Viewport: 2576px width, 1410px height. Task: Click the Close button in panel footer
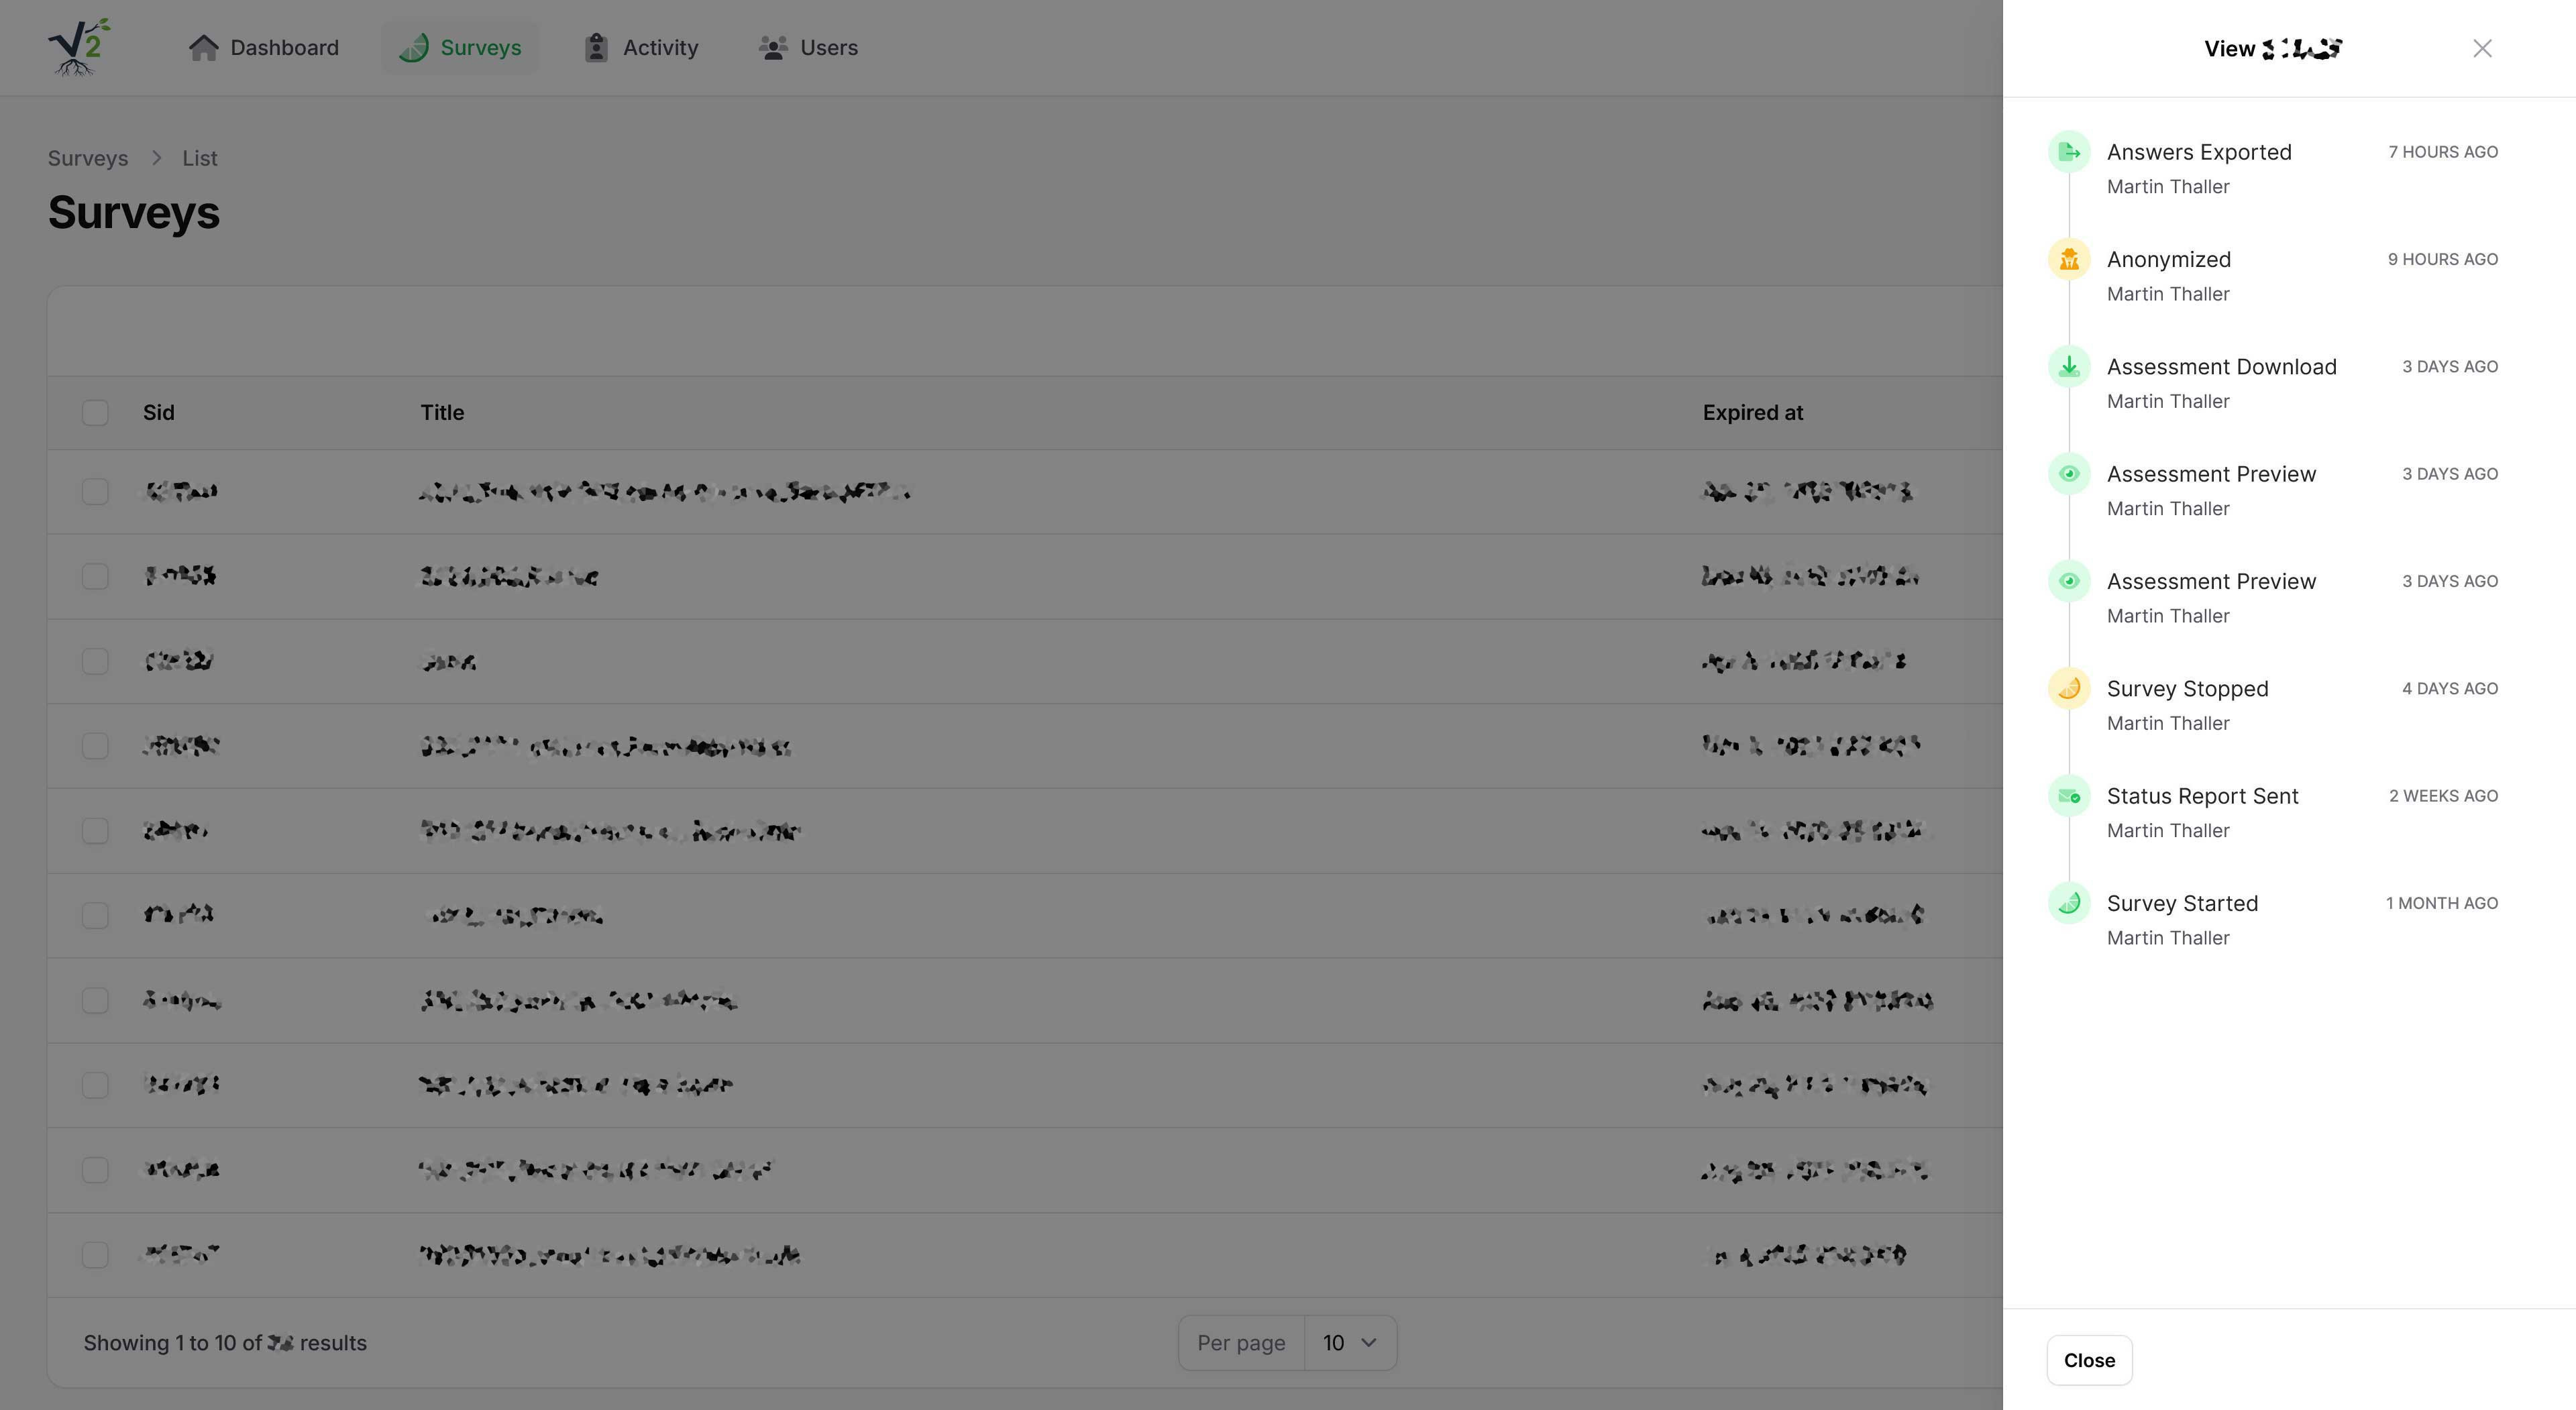pos(2089,1360)
